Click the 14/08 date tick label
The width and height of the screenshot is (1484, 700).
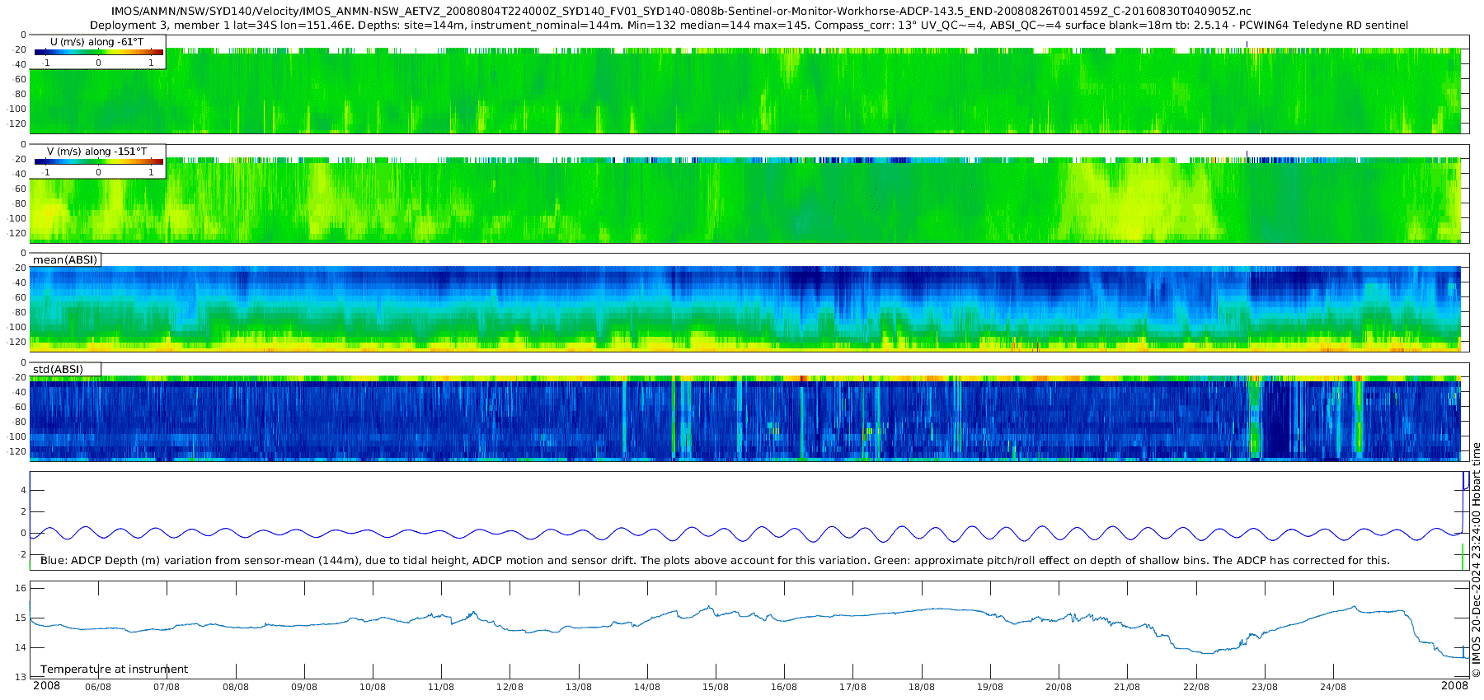pos(647,687)
